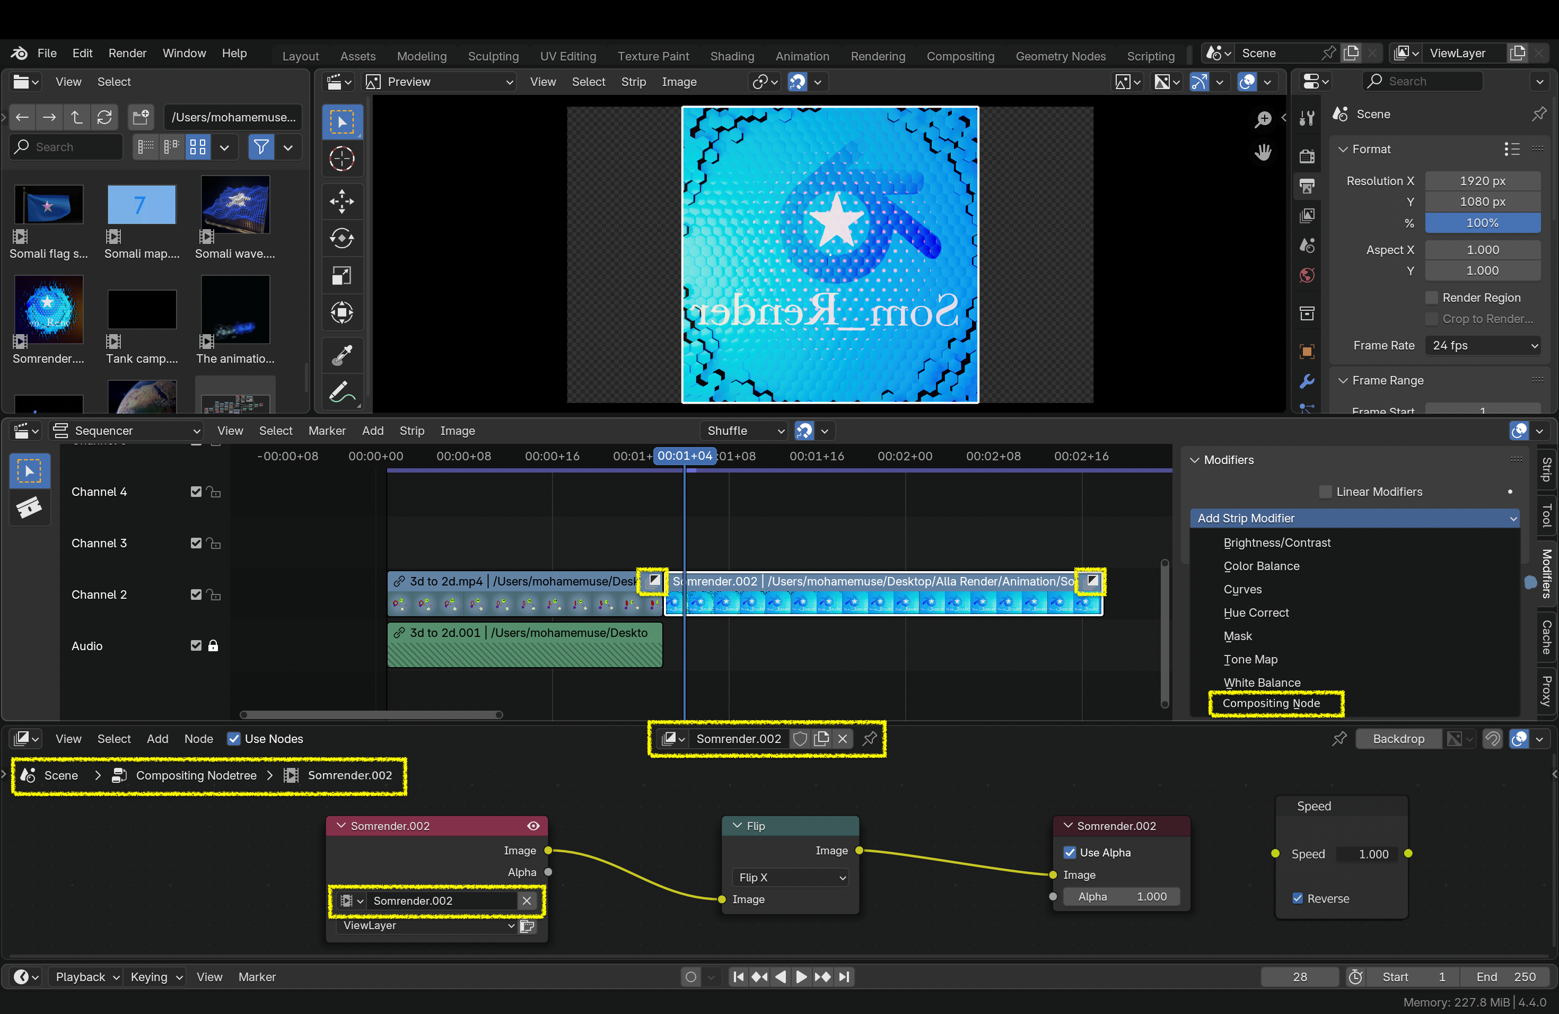
Task: Open the Render menu
Action: pyautogui.click(x=127, y=53)
